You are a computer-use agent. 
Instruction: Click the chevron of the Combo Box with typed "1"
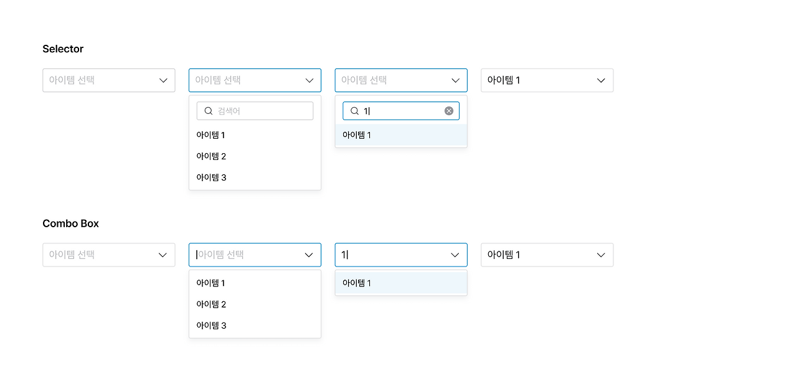455,255
